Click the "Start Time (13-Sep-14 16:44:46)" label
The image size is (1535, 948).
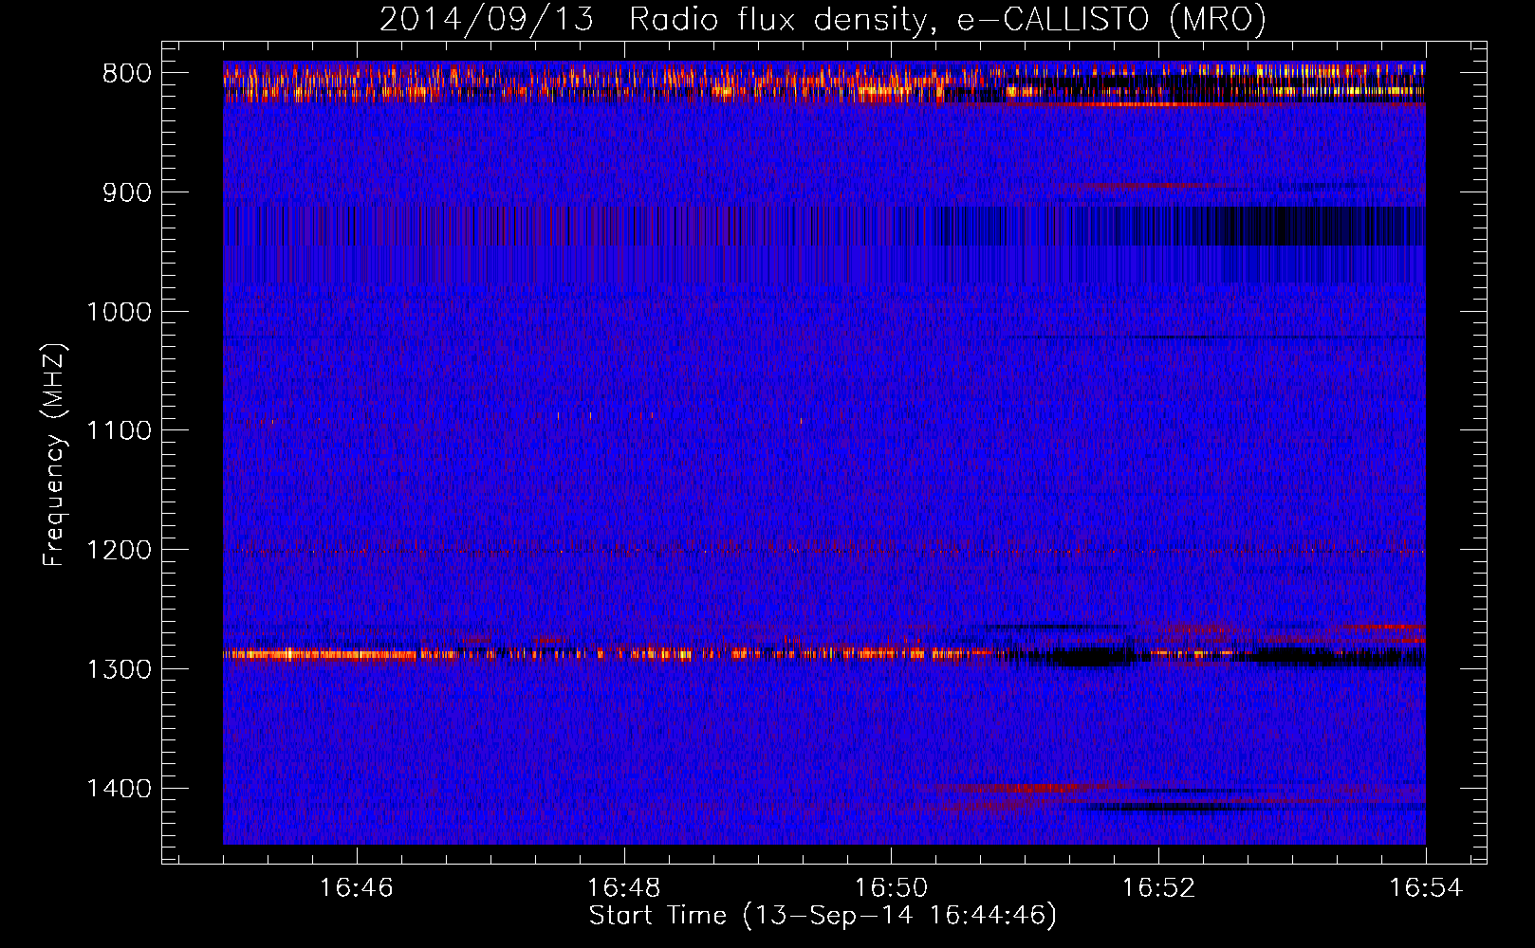pyautogui.click(x=823, y=916)
